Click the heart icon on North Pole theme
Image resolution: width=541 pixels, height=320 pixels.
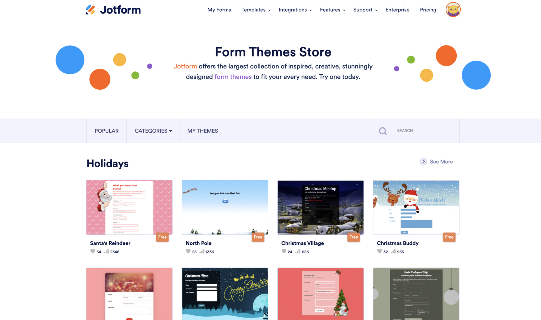(188, 251)
